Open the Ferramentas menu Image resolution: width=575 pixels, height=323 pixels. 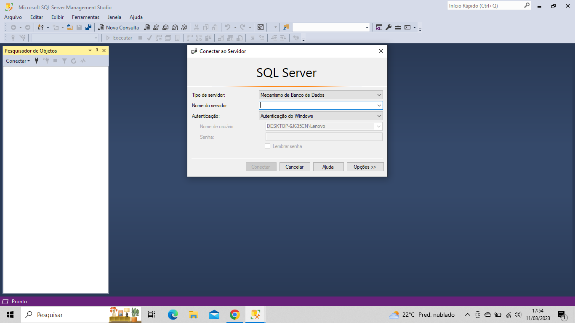[86, 17]
